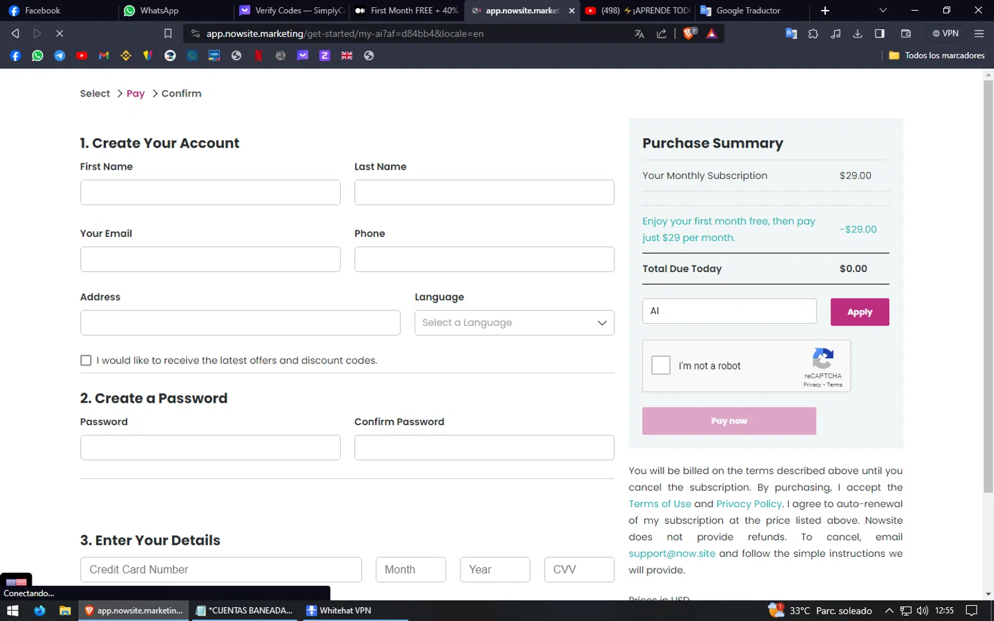994x621 pixels.
Task: Go back to previous page
Action: point(15,33)
